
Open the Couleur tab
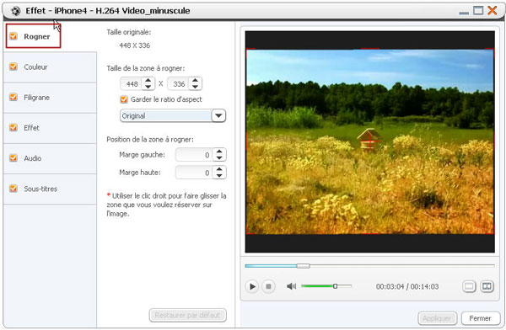coord(50,67)
